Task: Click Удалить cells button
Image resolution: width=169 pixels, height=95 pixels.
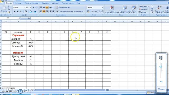Action: (143, 9)
